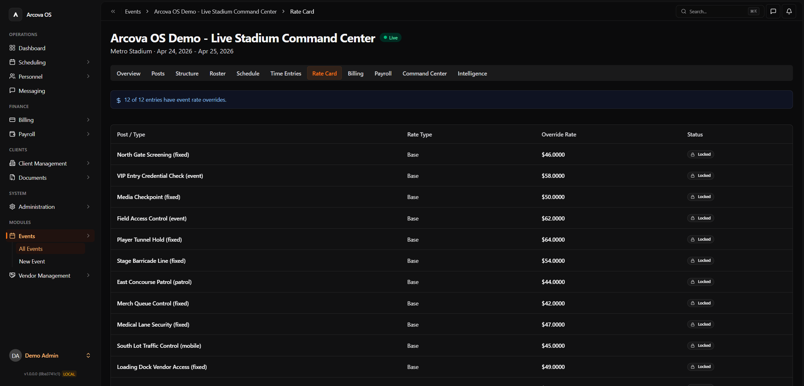Click the Payroll wallet icon in the sidebar

[12, 134]
